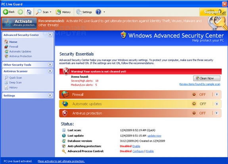228x164 pixels.
Task: Click the Medium/Low alerts: 5 text
Action: coord(84,85)
